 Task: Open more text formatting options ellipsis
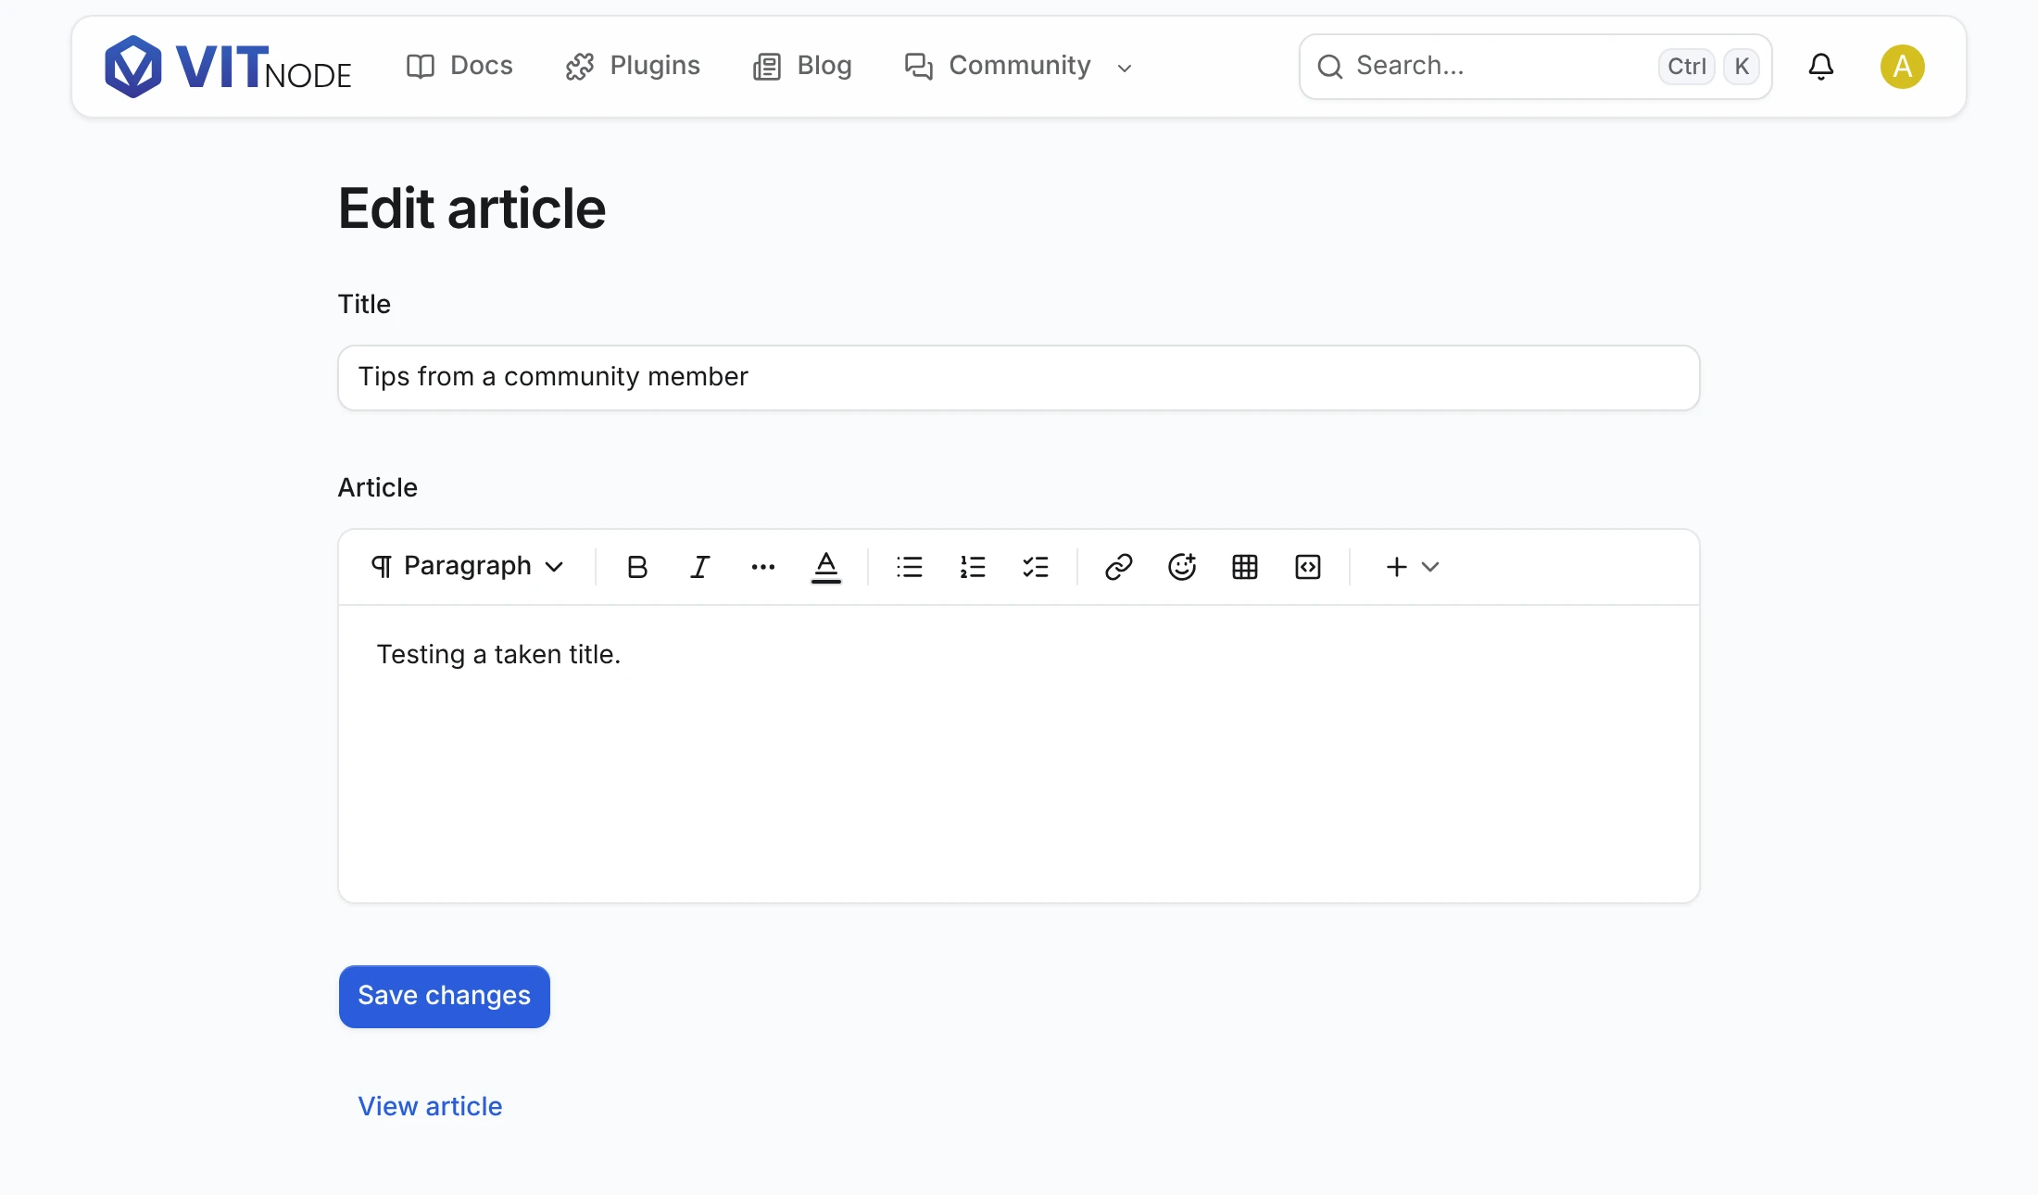762,567
